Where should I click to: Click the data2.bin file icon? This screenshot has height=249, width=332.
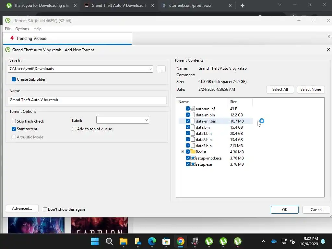pyautogui.click(x=193, y=139)
